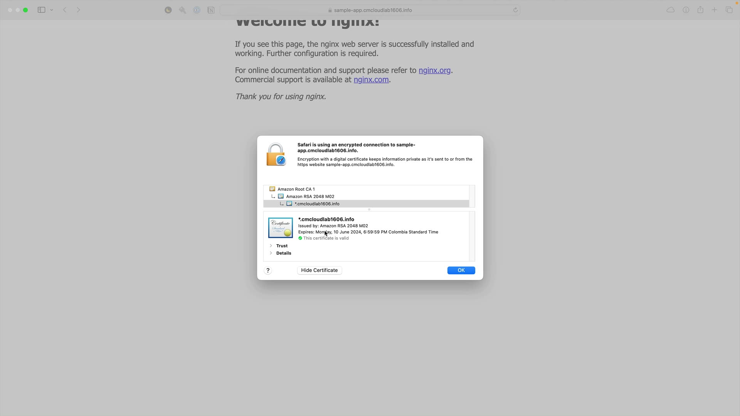Toggle the Safari sidebar icon
The image size is (740, 416).
41,10
